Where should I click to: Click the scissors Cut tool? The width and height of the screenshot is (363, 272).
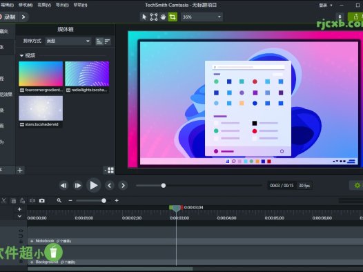[3, 201]
